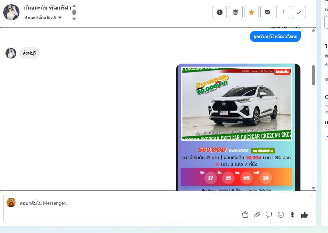Click the customer name 'กันและกัน พัฒน์ริศา'
Viewport: 328px width, 233px height.
coord(47,8)
